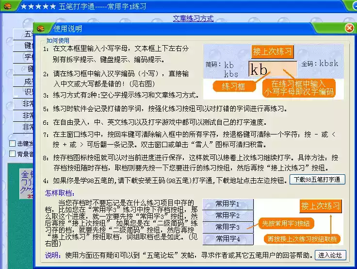Screen dimensions: 357x269
Task: Close the 使用说明 dialog
Action: tap(349, 29)
